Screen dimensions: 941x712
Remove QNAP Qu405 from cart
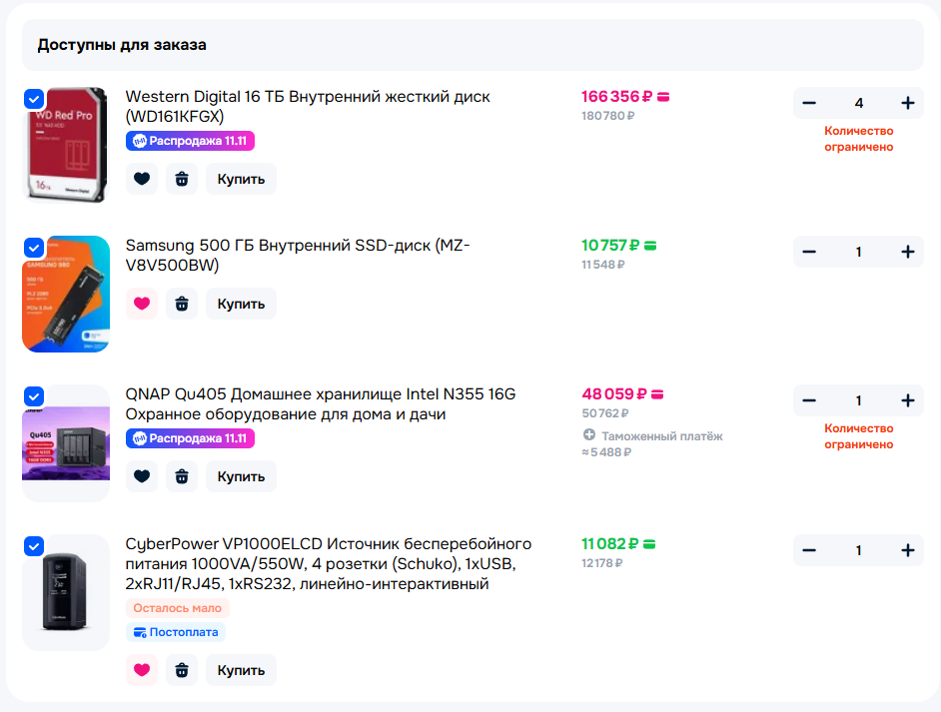(181, 476)
